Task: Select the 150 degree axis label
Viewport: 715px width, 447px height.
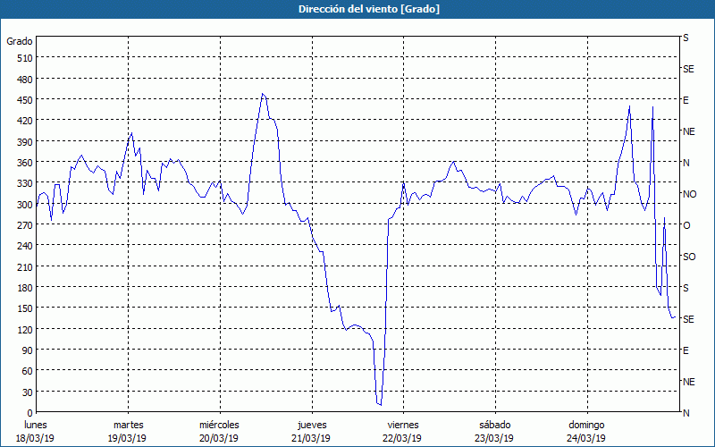Action: (x=26, y=308)
